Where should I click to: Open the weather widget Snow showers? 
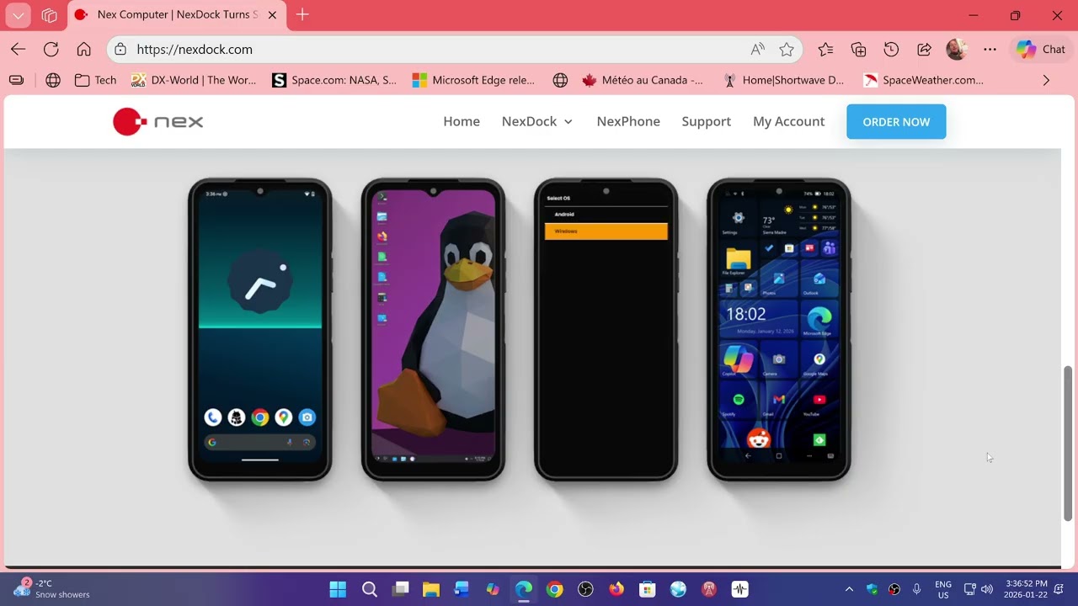coord(52,589)
